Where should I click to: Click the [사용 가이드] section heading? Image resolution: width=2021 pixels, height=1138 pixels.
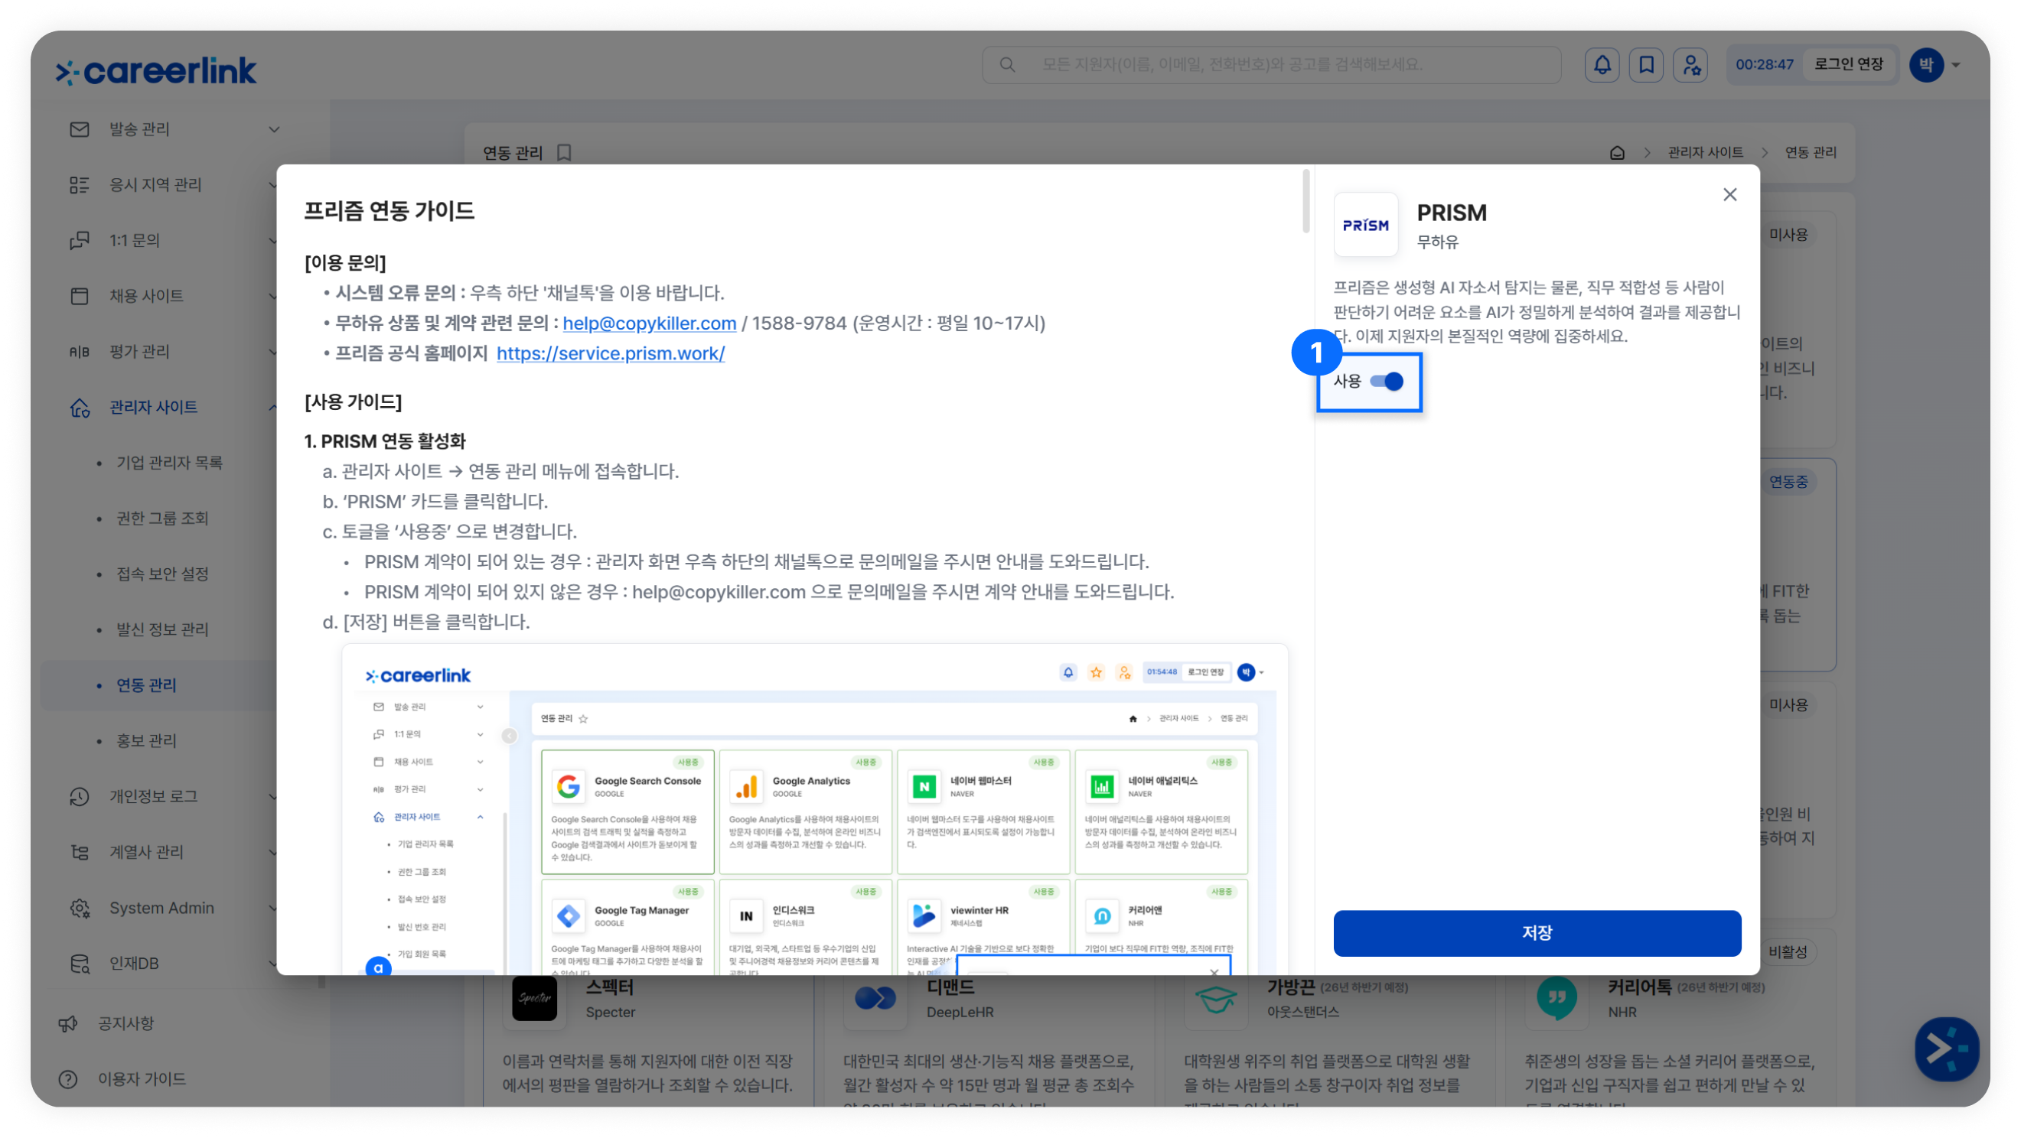pyautogui.click(x=353, y=402)
